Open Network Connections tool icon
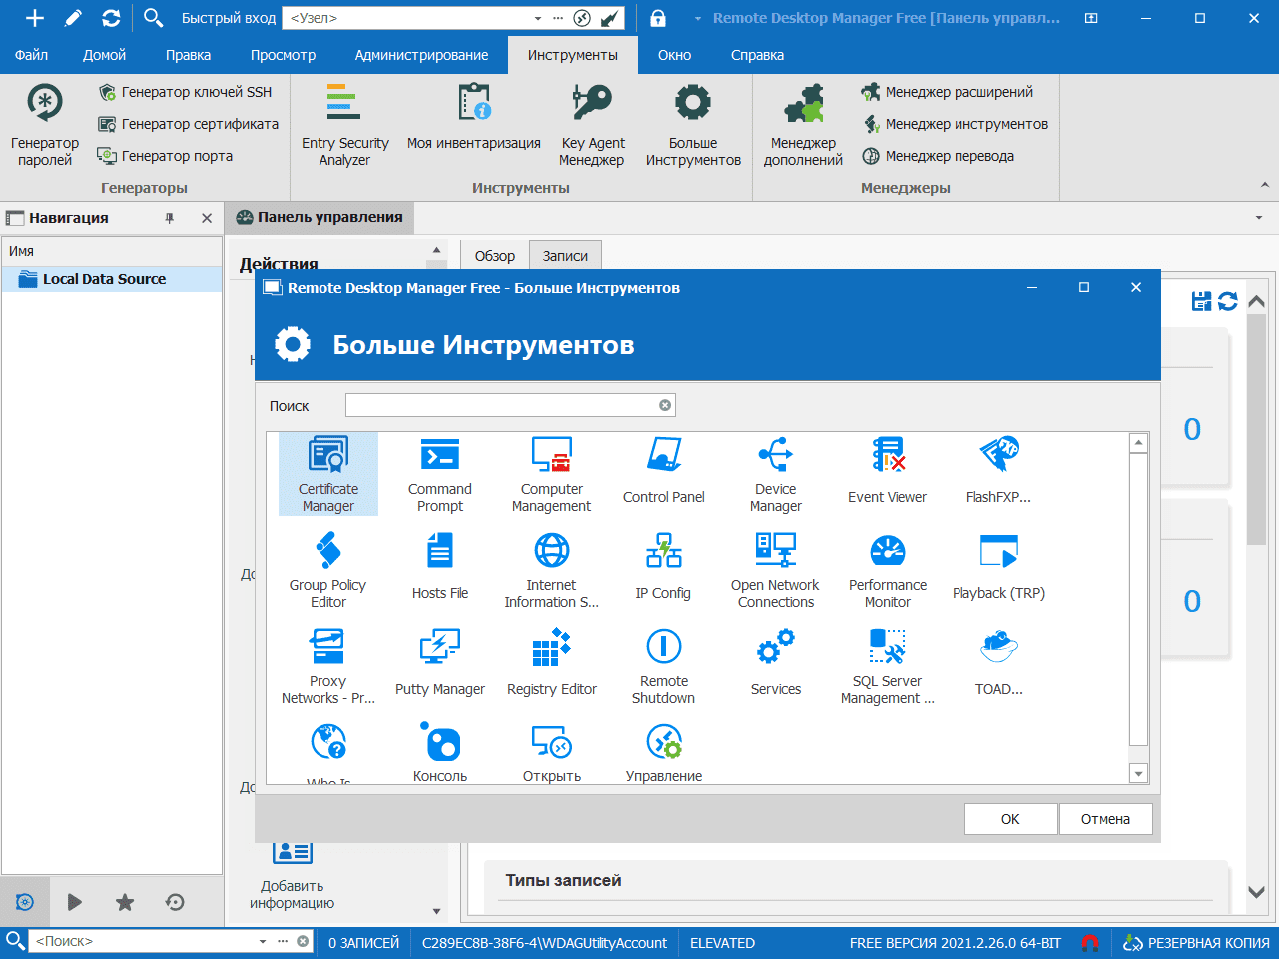 tap(776, 570)
